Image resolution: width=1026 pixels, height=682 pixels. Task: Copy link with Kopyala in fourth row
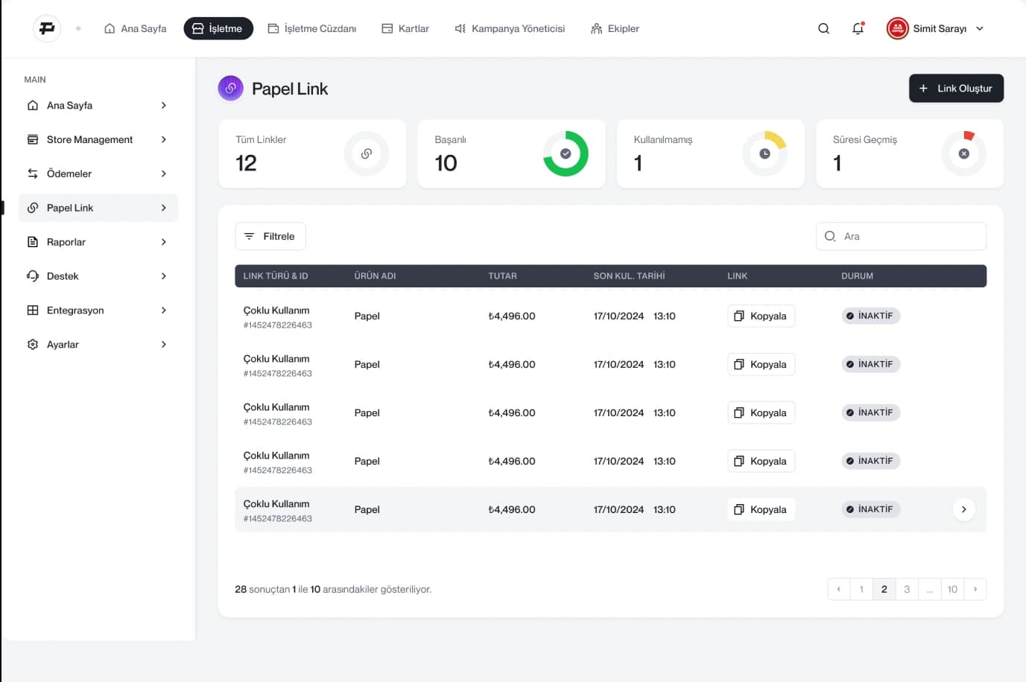[761, 461]
